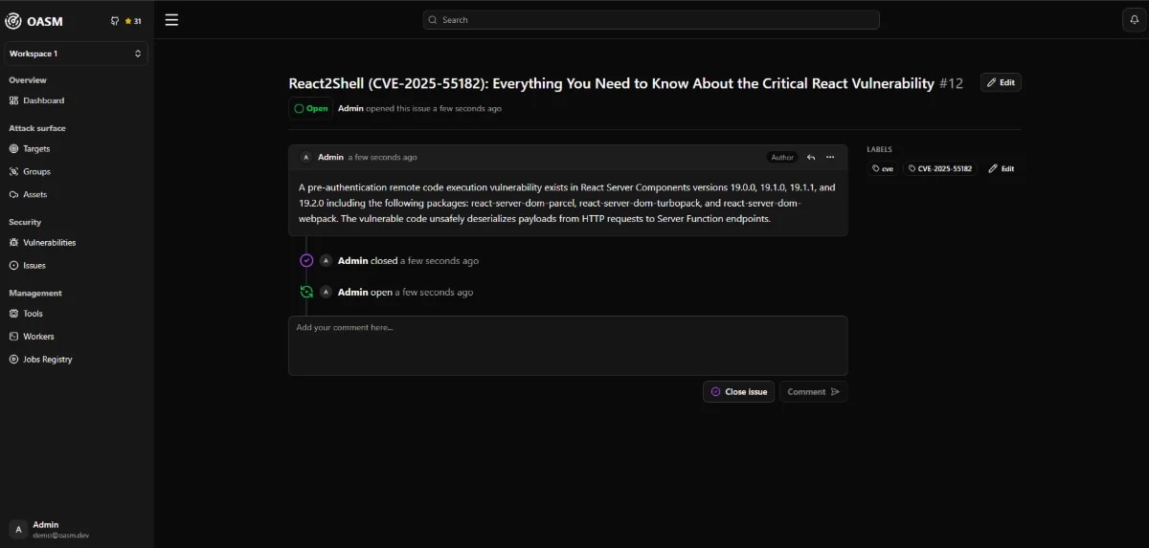The width and height of the screenshot is (1149, 548).
Task: Click the Issues circle icon
Action: point(13,265)
